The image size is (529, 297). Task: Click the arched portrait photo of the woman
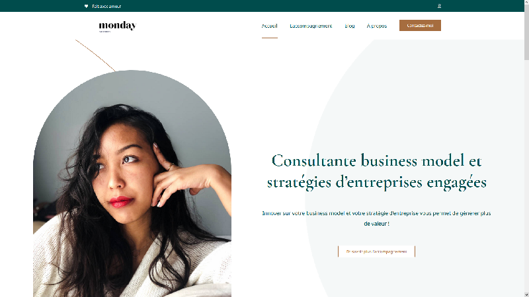(x=132, y=183)
